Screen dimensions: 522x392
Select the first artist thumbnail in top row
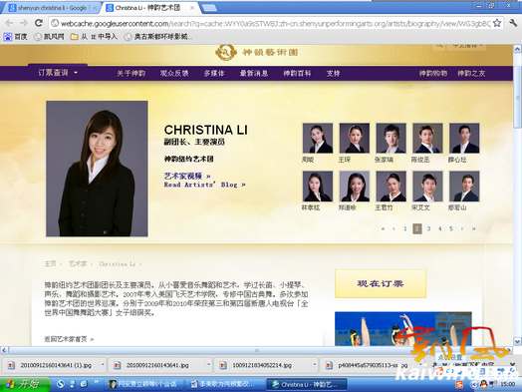[317, 138]
